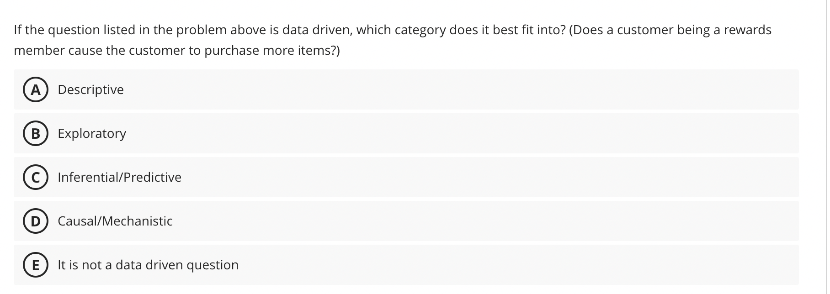Click the circled letter A icon
This screenshot has width=830, height=294.
coord(36,89)
